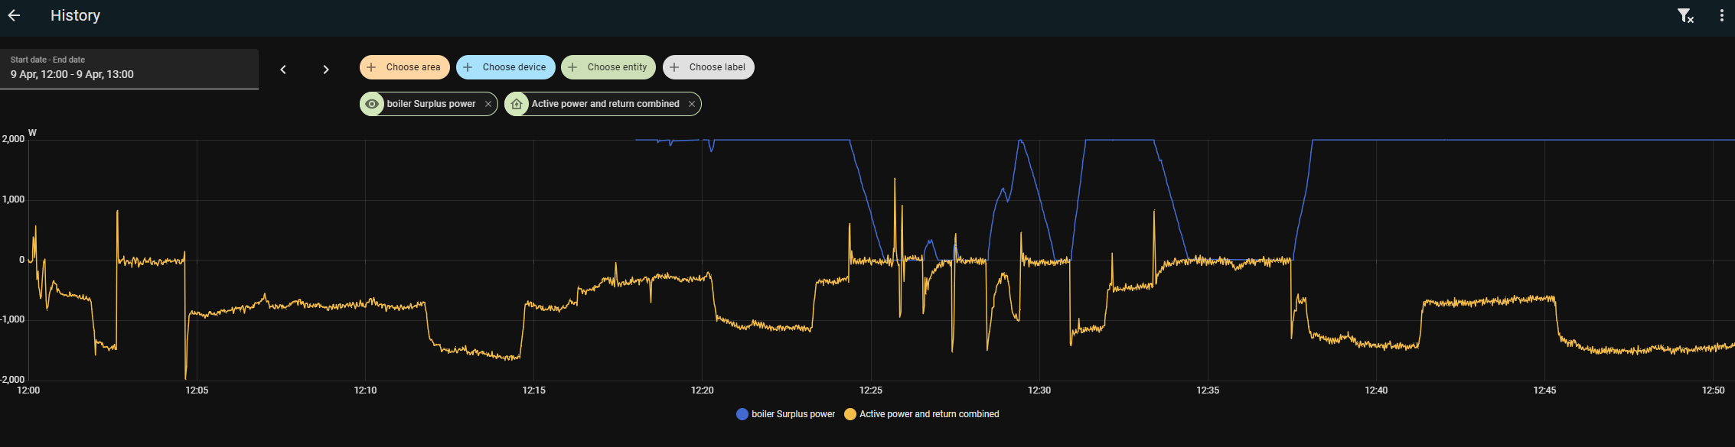1735x447 pixels.
Task: Click the Choose area chip
Action: (405, 67)
